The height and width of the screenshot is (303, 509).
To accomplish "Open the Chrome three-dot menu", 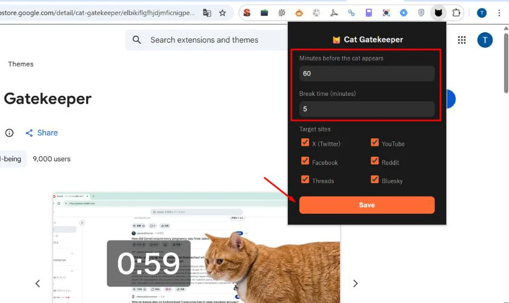I will point(499,13).
